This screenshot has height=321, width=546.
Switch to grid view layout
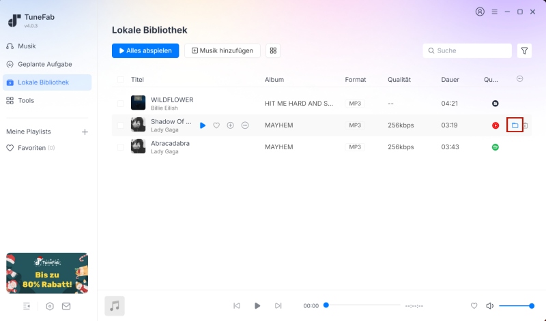(x=273, y=51)
